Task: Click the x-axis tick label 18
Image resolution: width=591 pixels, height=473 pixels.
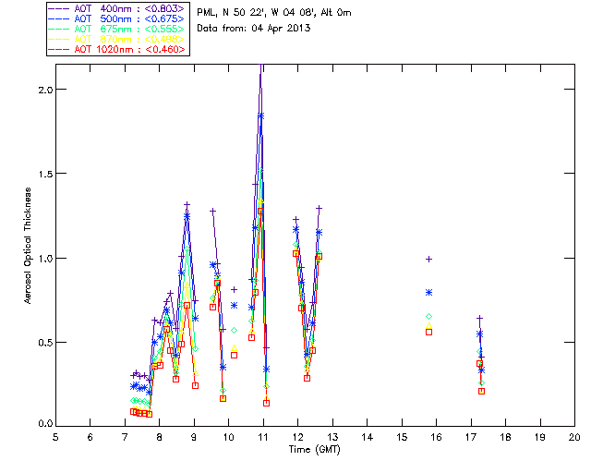Action: tap(505, 437)
